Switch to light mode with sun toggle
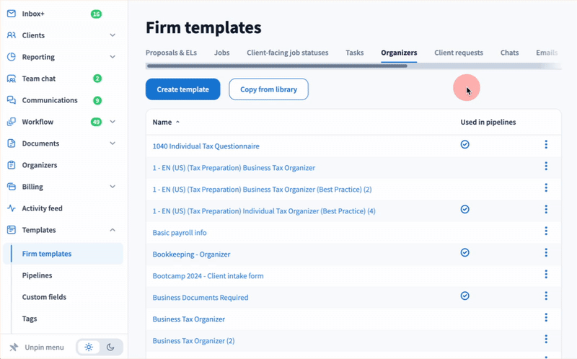This screenshot has width=577, height=359. [89, 347]
